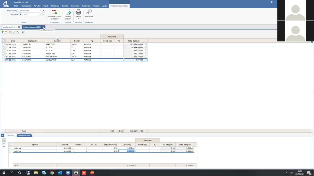Check the 12.05.2020 Motors SRL row
This screenshot has width=314, height=176.
click(3, 54)
